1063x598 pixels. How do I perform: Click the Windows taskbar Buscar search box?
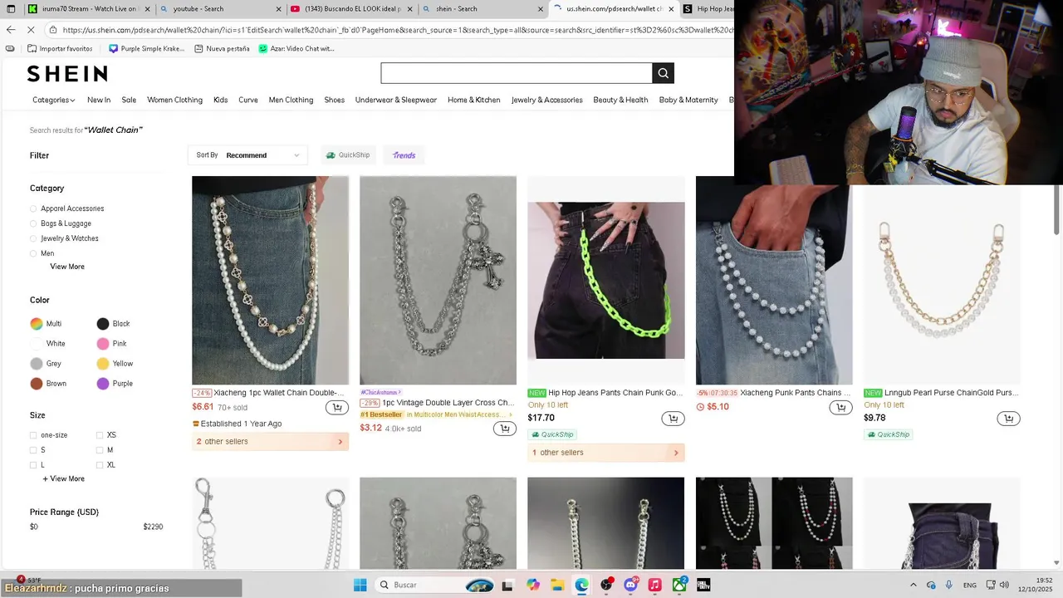pyautogui.click(x=436, y=585)
